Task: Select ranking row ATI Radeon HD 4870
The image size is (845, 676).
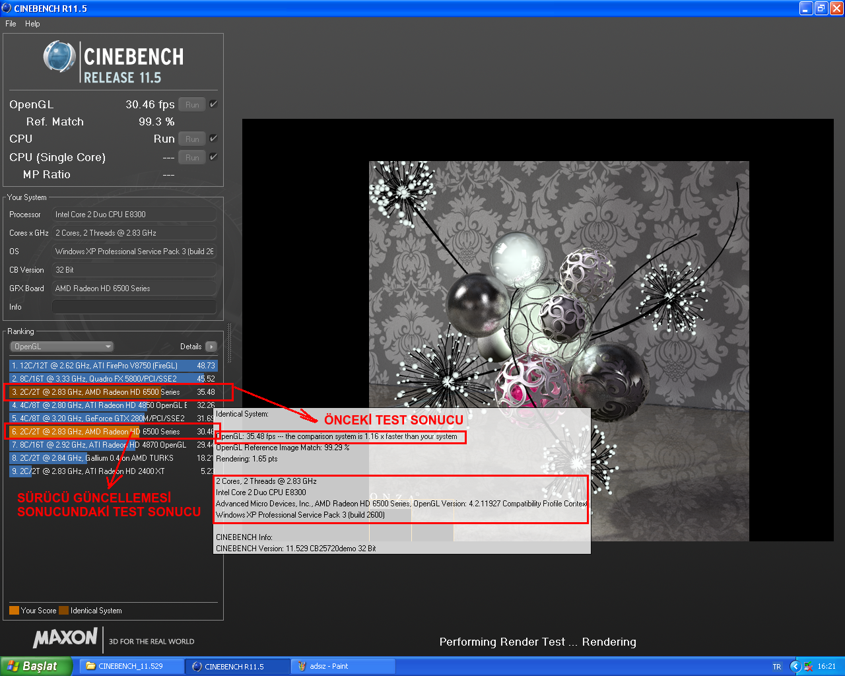Action: [x=113, y=445]
